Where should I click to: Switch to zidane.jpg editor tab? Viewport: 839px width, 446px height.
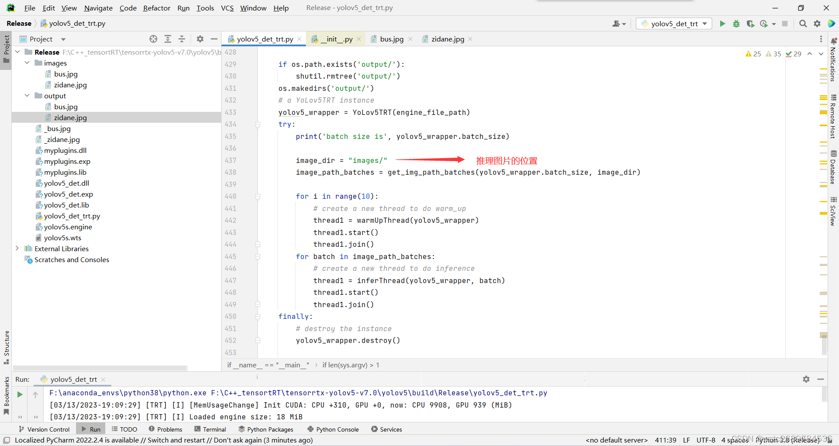(447, 39)
